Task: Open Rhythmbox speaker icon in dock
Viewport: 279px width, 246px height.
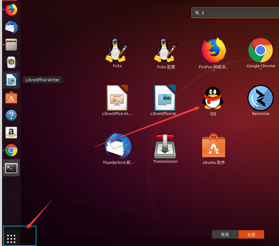Action: click(11, 62)
